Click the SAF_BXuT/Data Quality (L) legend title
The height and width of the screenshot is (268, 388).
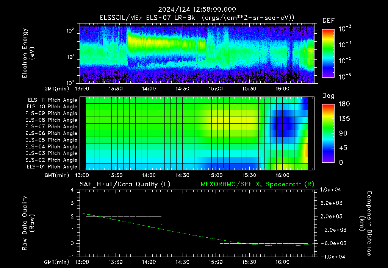pyautogui.click(x=125, y=184)
